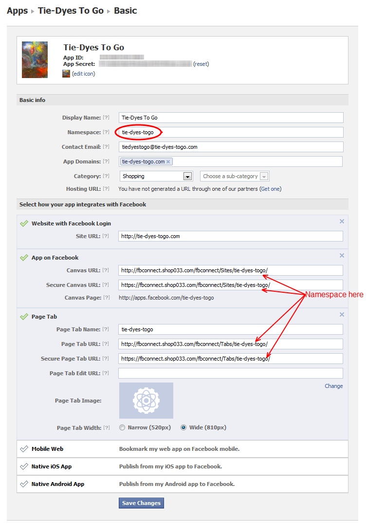
Task: Click help icon next to Page Tab Width
Action: tap(107, 427)
